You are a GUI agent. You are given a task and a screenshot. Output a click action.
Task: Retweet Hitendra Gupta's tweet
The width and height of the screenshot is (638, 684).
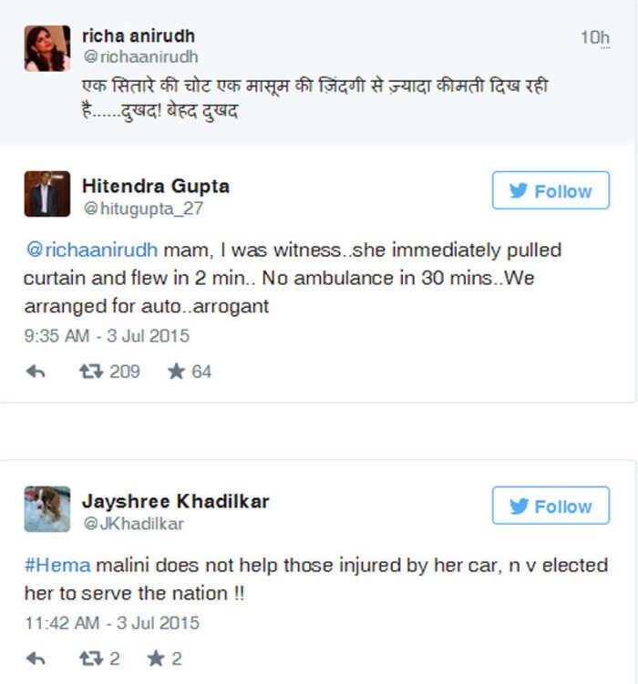pyautogui.click(x=91, y=372)
